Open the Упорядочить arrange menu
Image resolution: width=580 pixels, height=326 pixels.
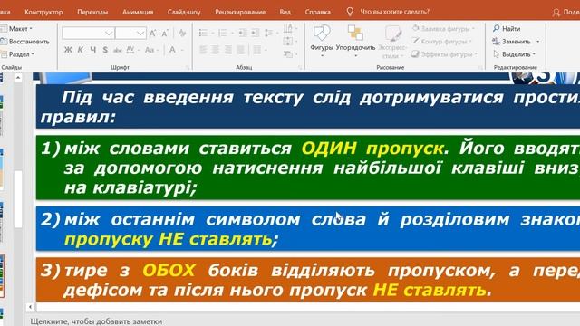[355, 41]
